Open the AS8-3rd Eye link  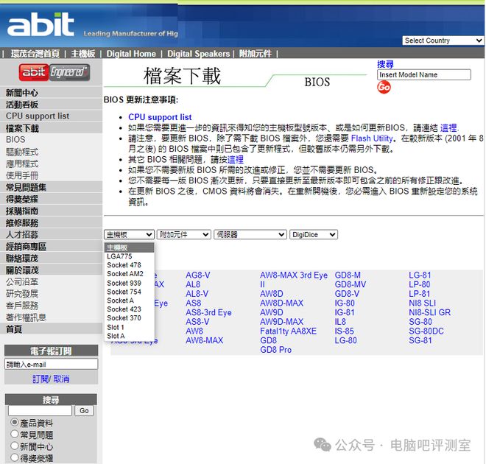tap(208, 312)
